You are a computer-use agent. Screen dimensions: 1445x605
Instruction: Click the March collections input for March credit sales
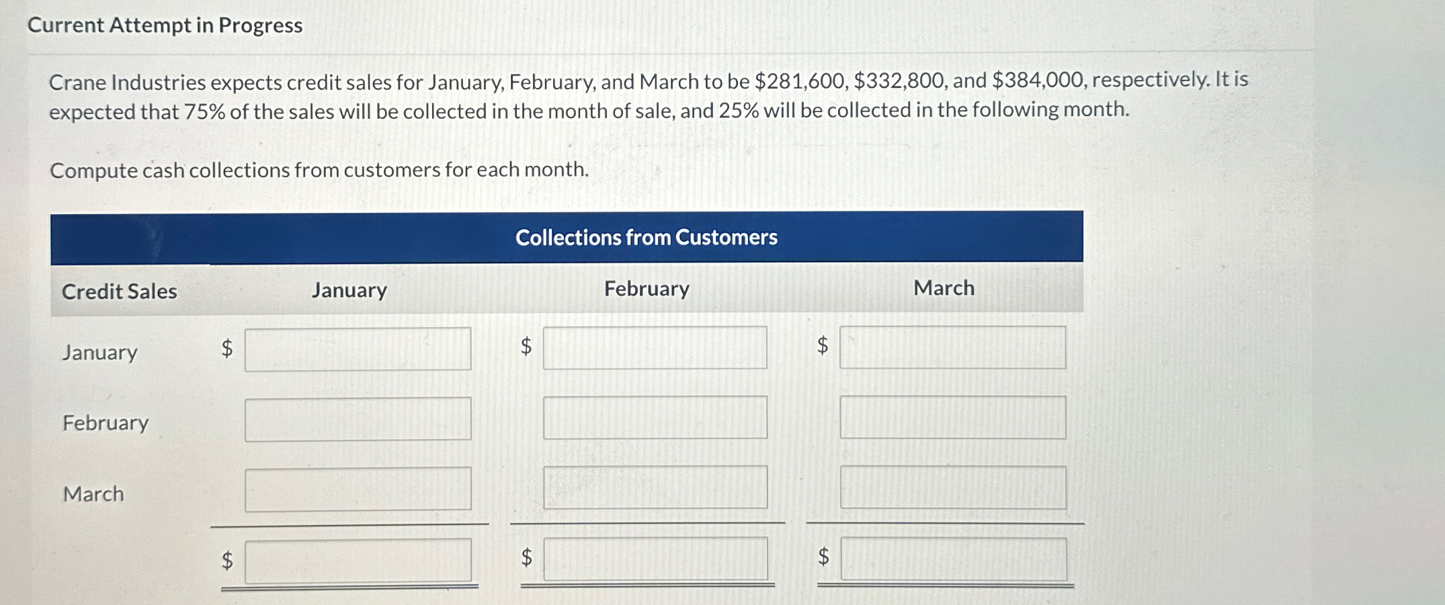[x=953, y=489]
